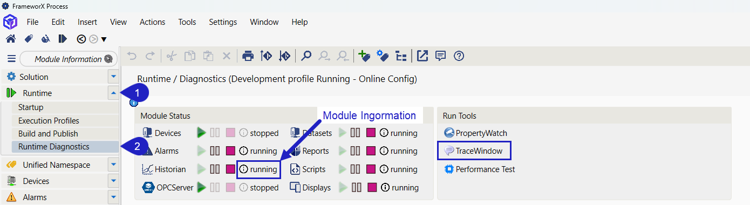Open the Tools menu
The width and height of the screenshot is (750, 205).
[187, 22]
